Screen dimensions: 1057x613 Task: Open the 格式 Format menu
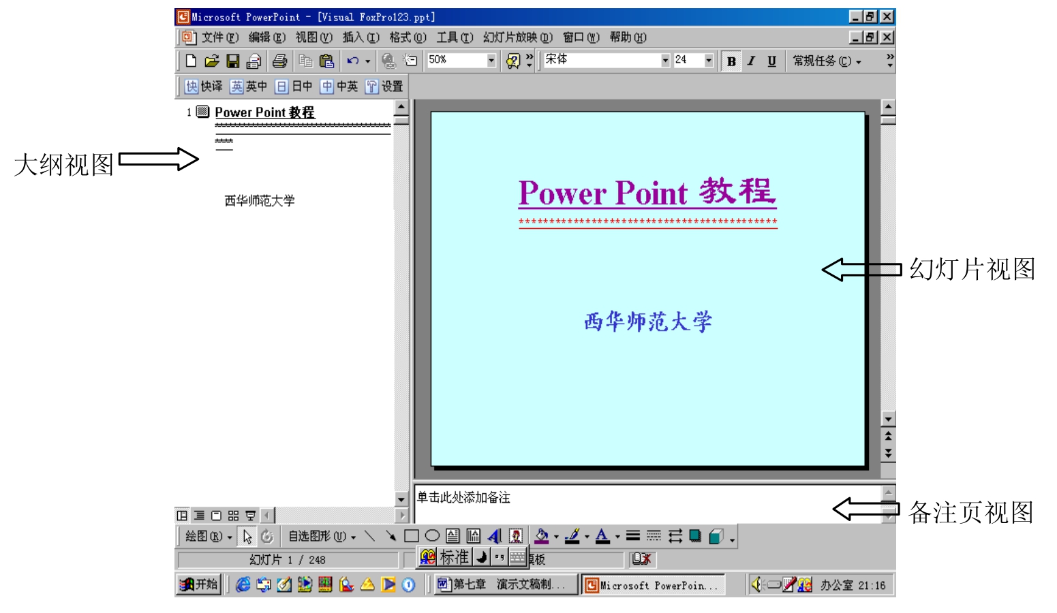point(408,37)
